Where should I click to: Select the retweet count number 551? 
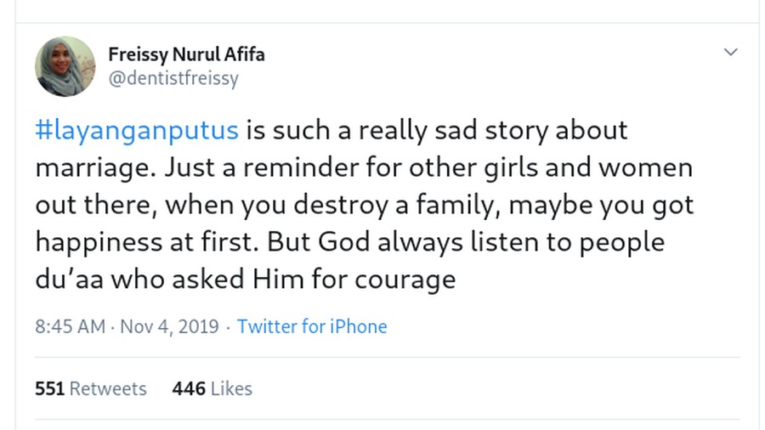tap(50, 388)
